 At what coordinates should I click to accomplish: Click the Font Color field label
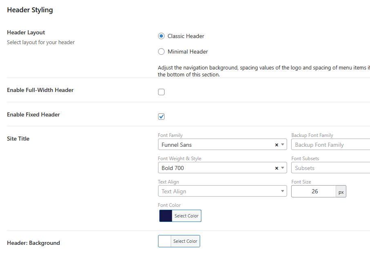tap(169, 205)
